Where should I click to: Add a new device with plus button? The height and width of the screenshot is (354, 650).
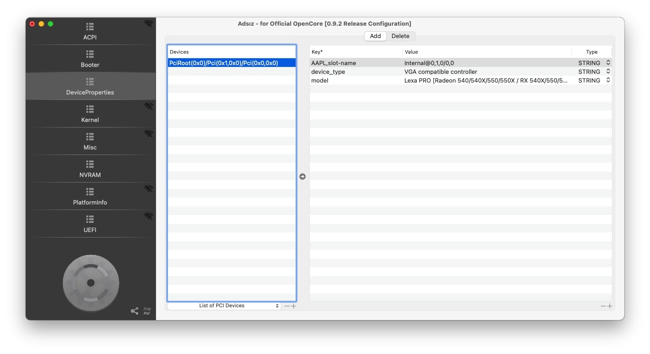[294, 306]
